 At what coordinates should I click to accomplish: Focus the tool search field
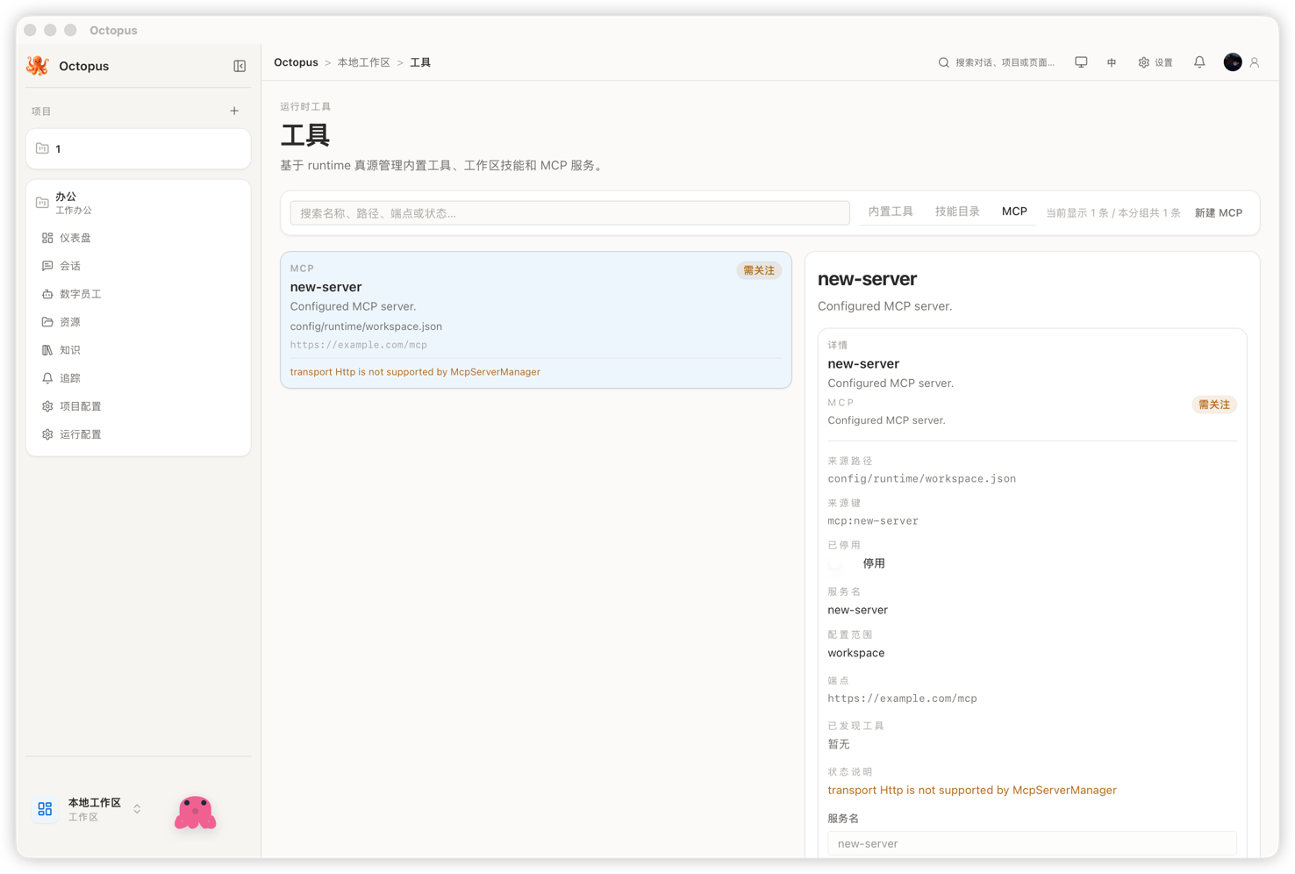(x=569, y=213)
